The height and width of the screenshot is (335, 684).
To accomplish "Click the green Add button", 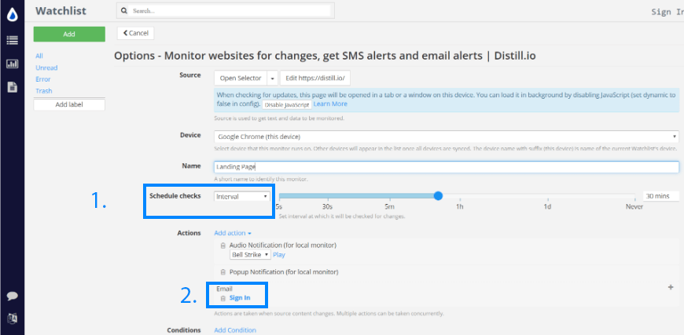I will (x=69, y=34).
